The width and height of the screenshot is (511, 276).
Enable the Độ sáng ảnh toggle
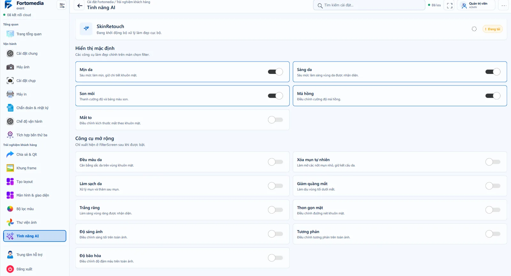coord(275,234)
